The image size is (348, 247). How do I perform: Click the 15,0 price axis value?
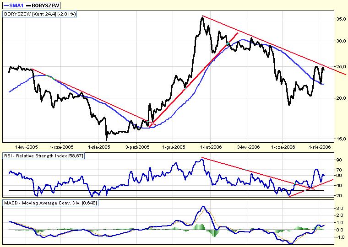340,139
